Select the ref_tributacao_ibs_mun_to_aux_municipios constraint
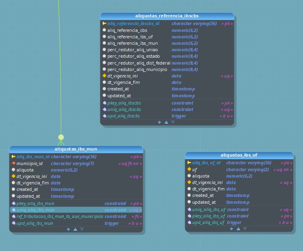The width and height of the screenshot is (303, 251). click(59, 216)
